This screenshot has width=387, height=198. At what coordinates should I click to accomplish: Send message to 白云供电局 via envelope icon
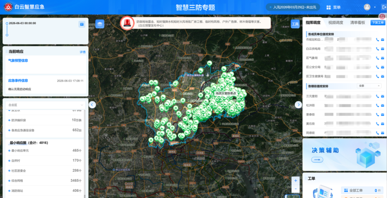click(x=383, y=49)
